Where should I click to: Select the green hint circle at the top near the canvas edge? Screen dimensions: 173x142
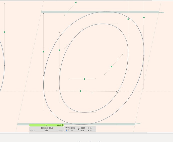coord(76,3)
